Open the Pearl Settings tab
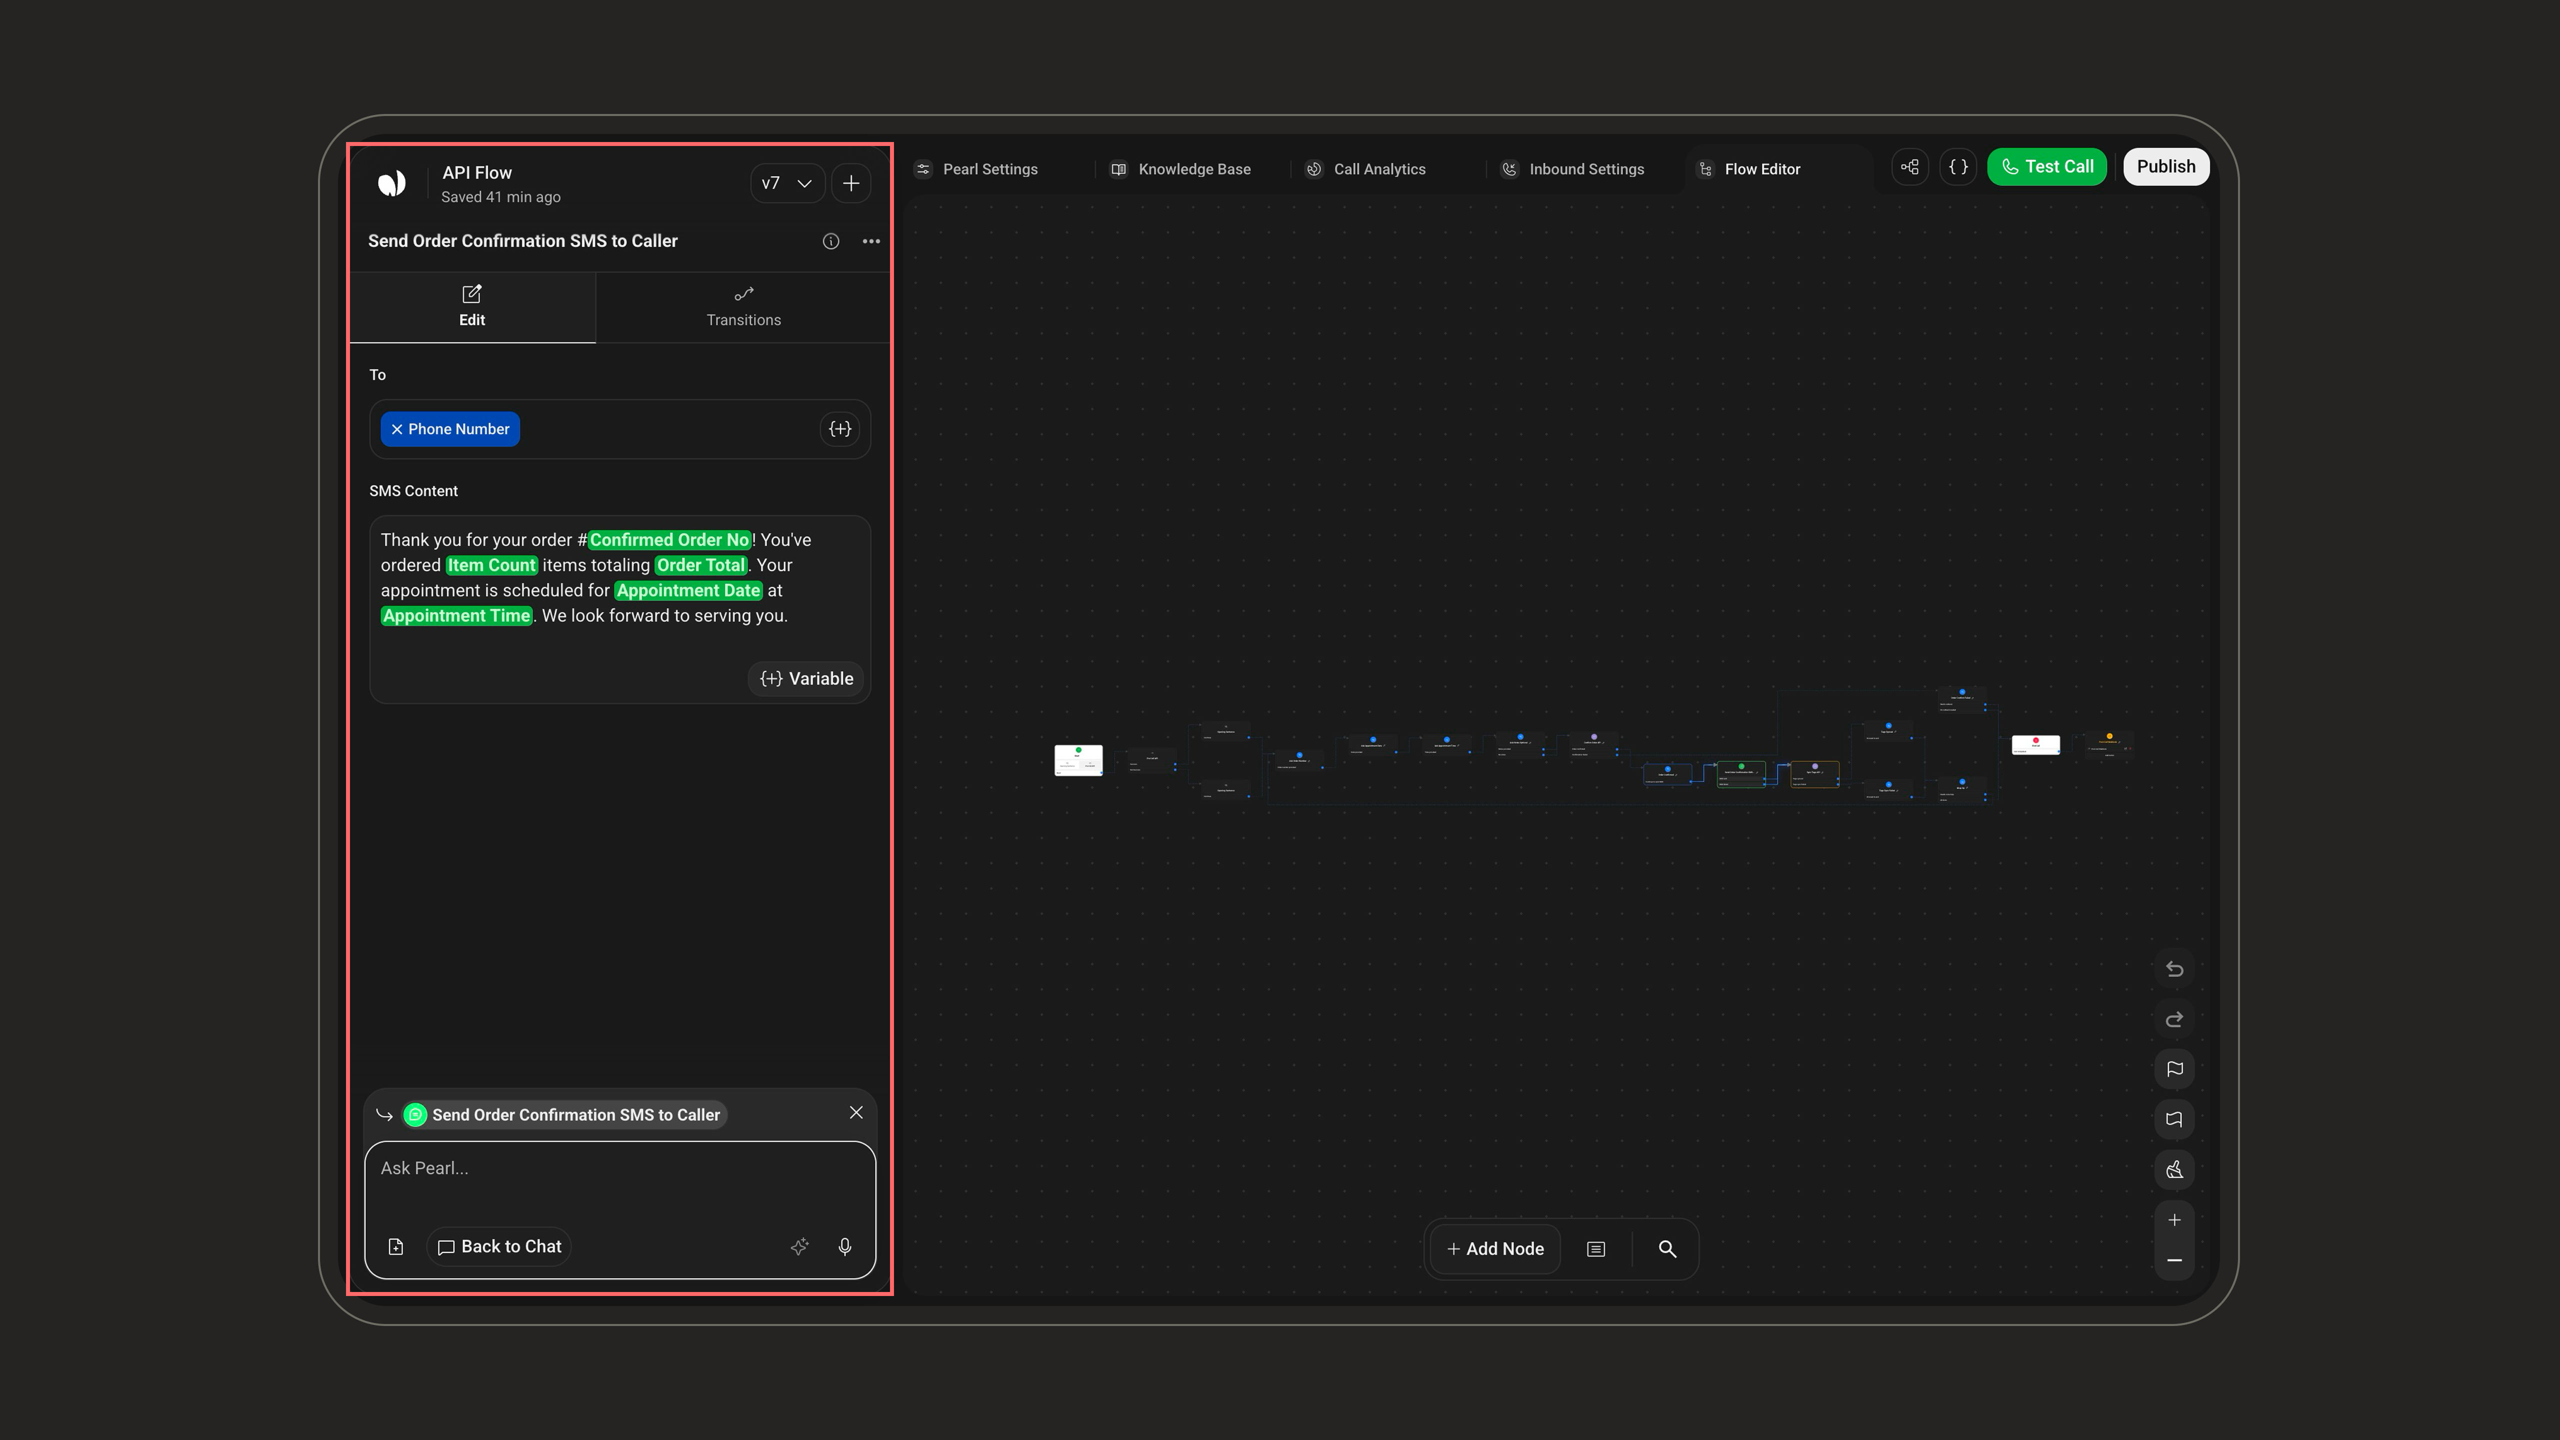The height and width of the screenshot is (1440, 2560). point(977,169)
